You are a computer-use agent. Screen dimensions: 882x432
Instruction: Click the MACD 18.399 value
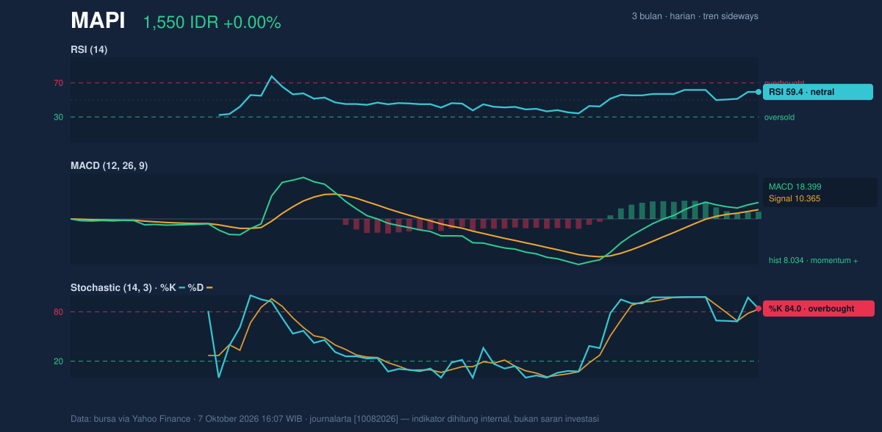795,187
